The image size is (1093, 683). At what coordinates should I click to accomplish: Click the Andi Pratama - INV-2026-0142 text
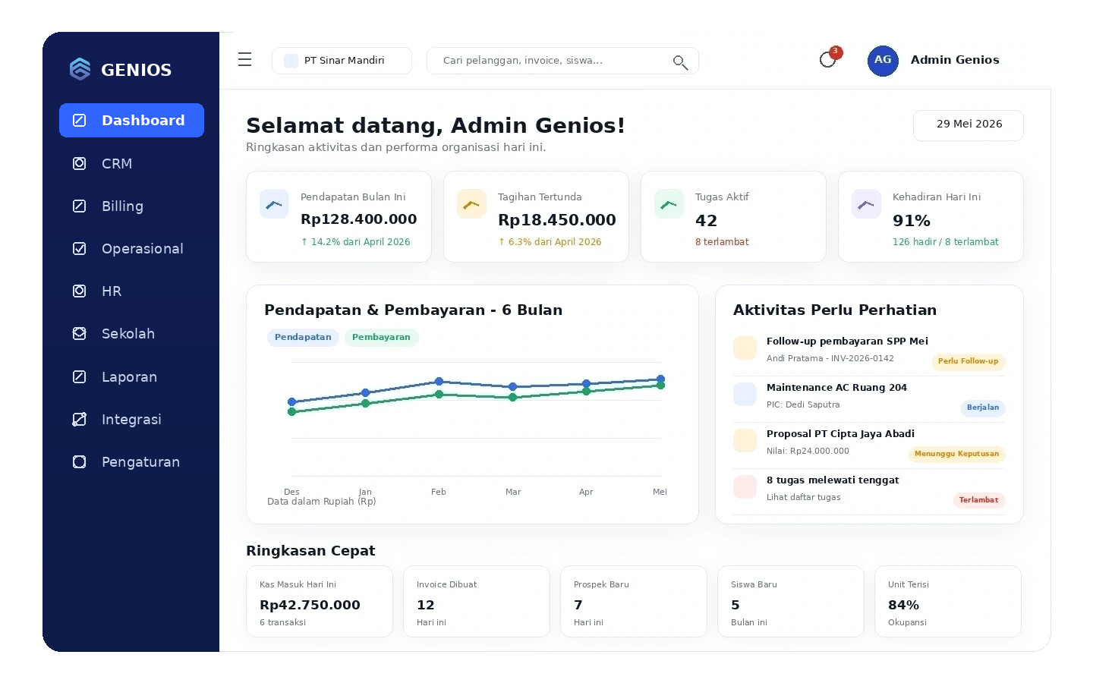pyautogui.click(x=830, y=358)
